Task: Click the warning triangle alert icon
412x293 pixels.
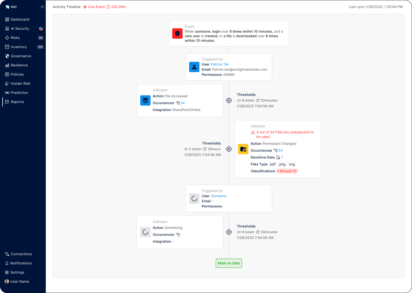Action: click(x=253, y=132)
